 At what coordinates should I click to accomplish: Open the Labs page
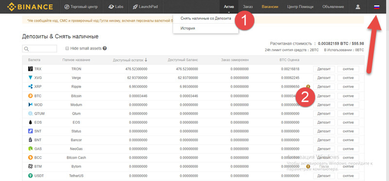pyautogui.click(x=116, y=7)
